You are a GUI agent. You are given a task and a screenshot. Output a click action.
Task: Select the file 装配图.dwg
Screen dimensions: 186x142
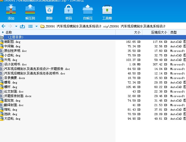12,42
